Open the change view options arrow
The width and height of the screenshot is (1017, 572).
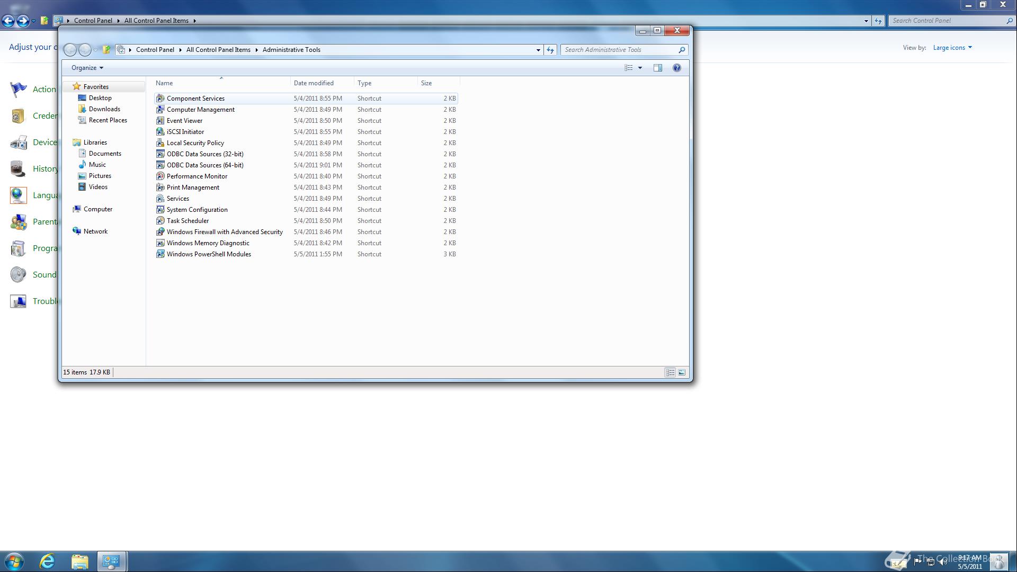click(640, 68)
